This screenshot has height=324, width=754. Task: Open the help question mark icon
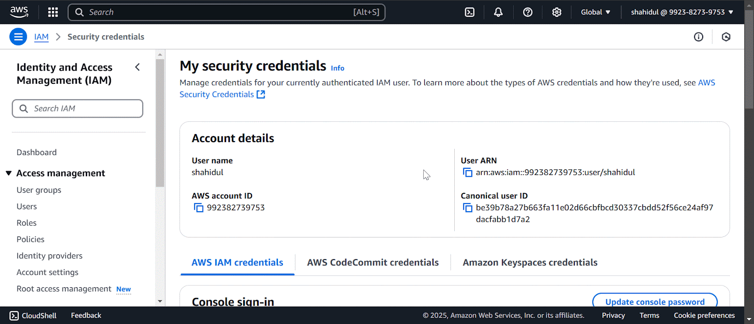pos(528,12)
